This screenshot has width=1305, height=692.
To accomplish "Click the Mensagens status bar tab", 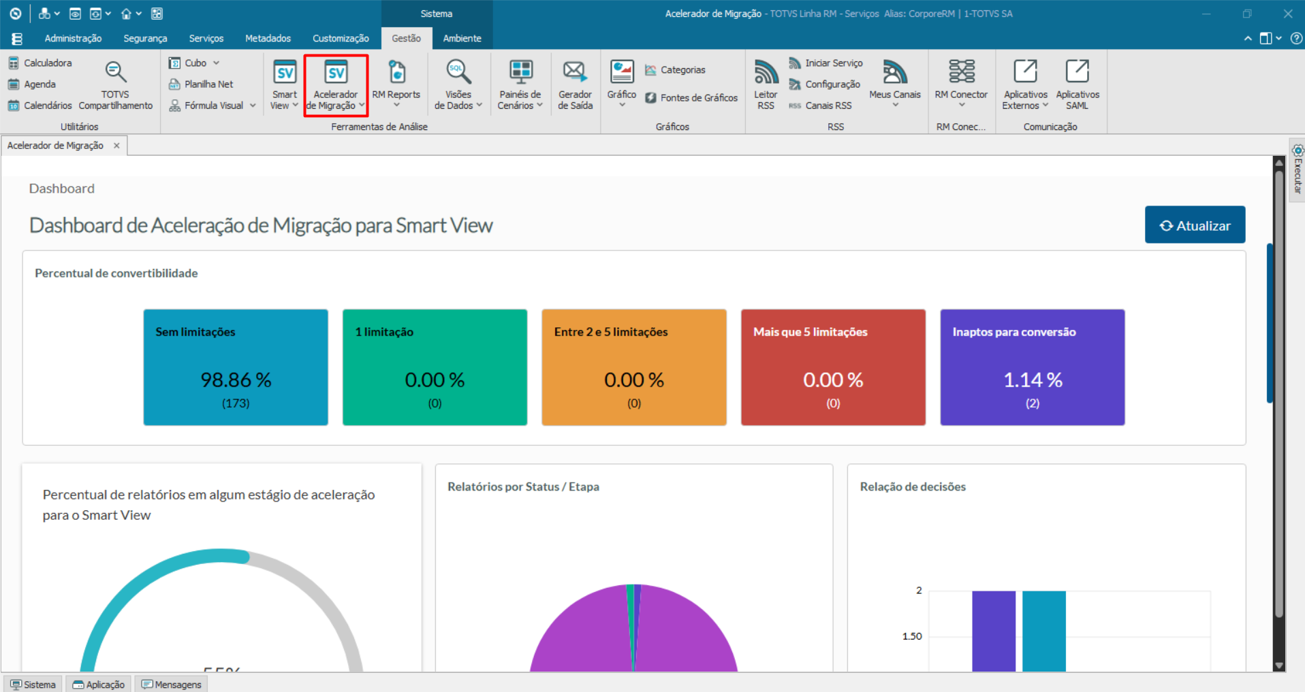I will coord(171,684).
